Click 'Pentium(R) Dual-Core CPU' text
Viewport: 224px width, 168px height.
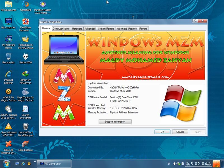[x=124, y=97]
